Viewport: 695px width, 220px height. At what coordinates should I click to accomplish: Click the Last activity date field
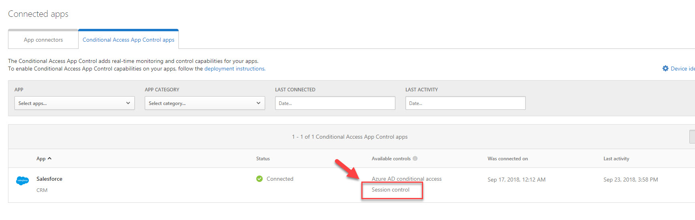pyautogui.click(x=465, y=103)
